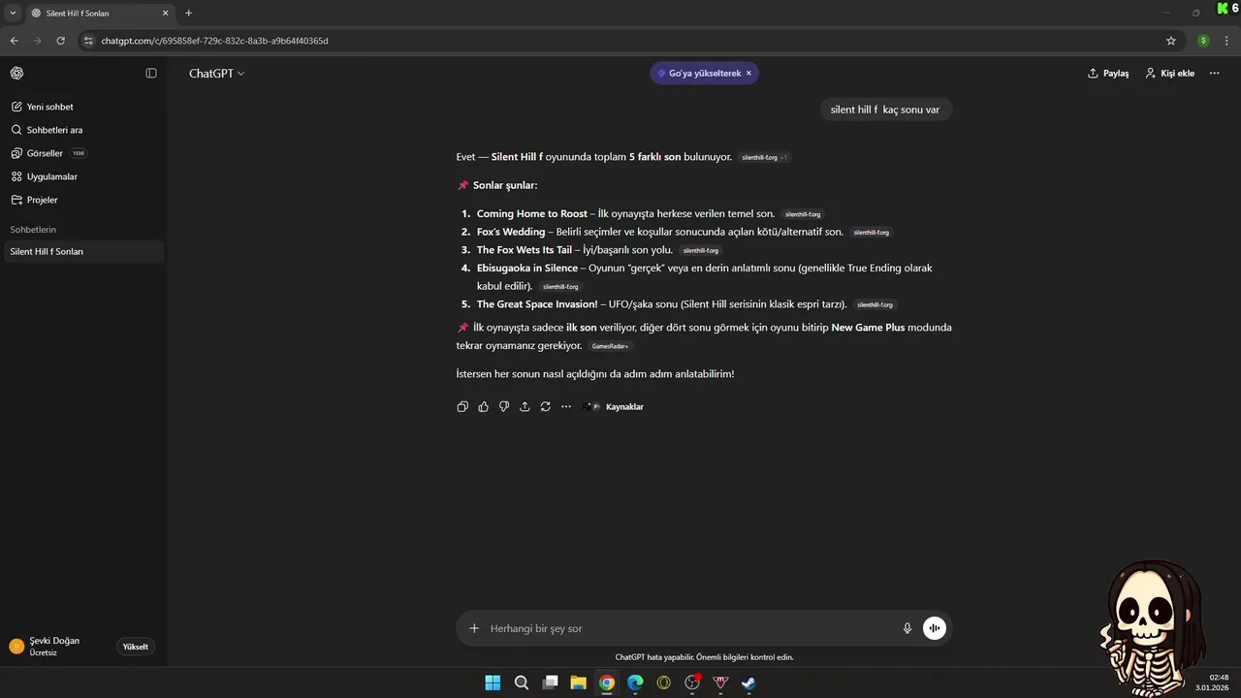Regenerate the response with retry icon

[x=546, y=406]
